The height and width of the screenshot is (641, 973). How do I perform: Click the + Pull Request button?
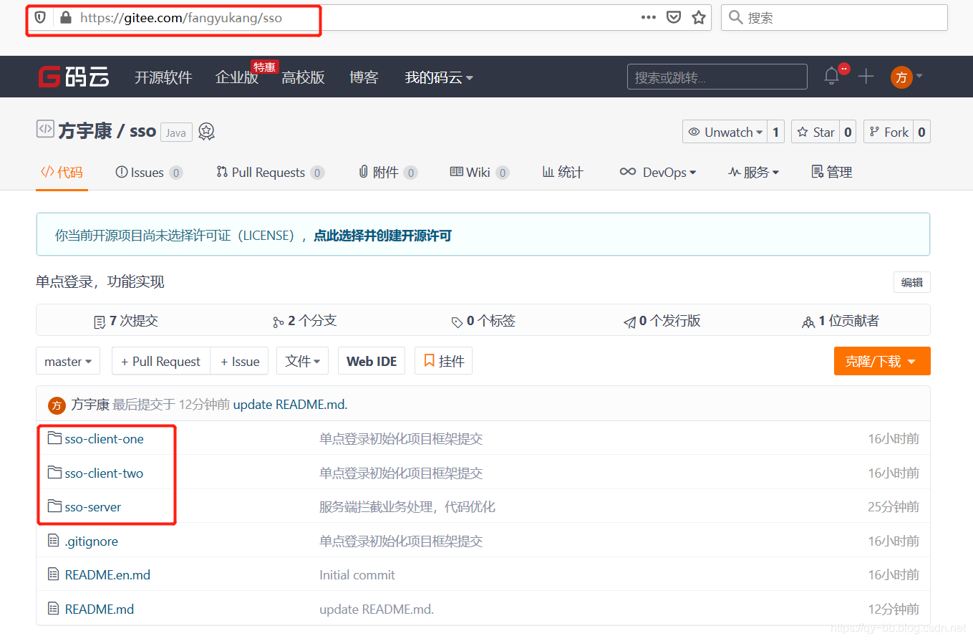160,361
